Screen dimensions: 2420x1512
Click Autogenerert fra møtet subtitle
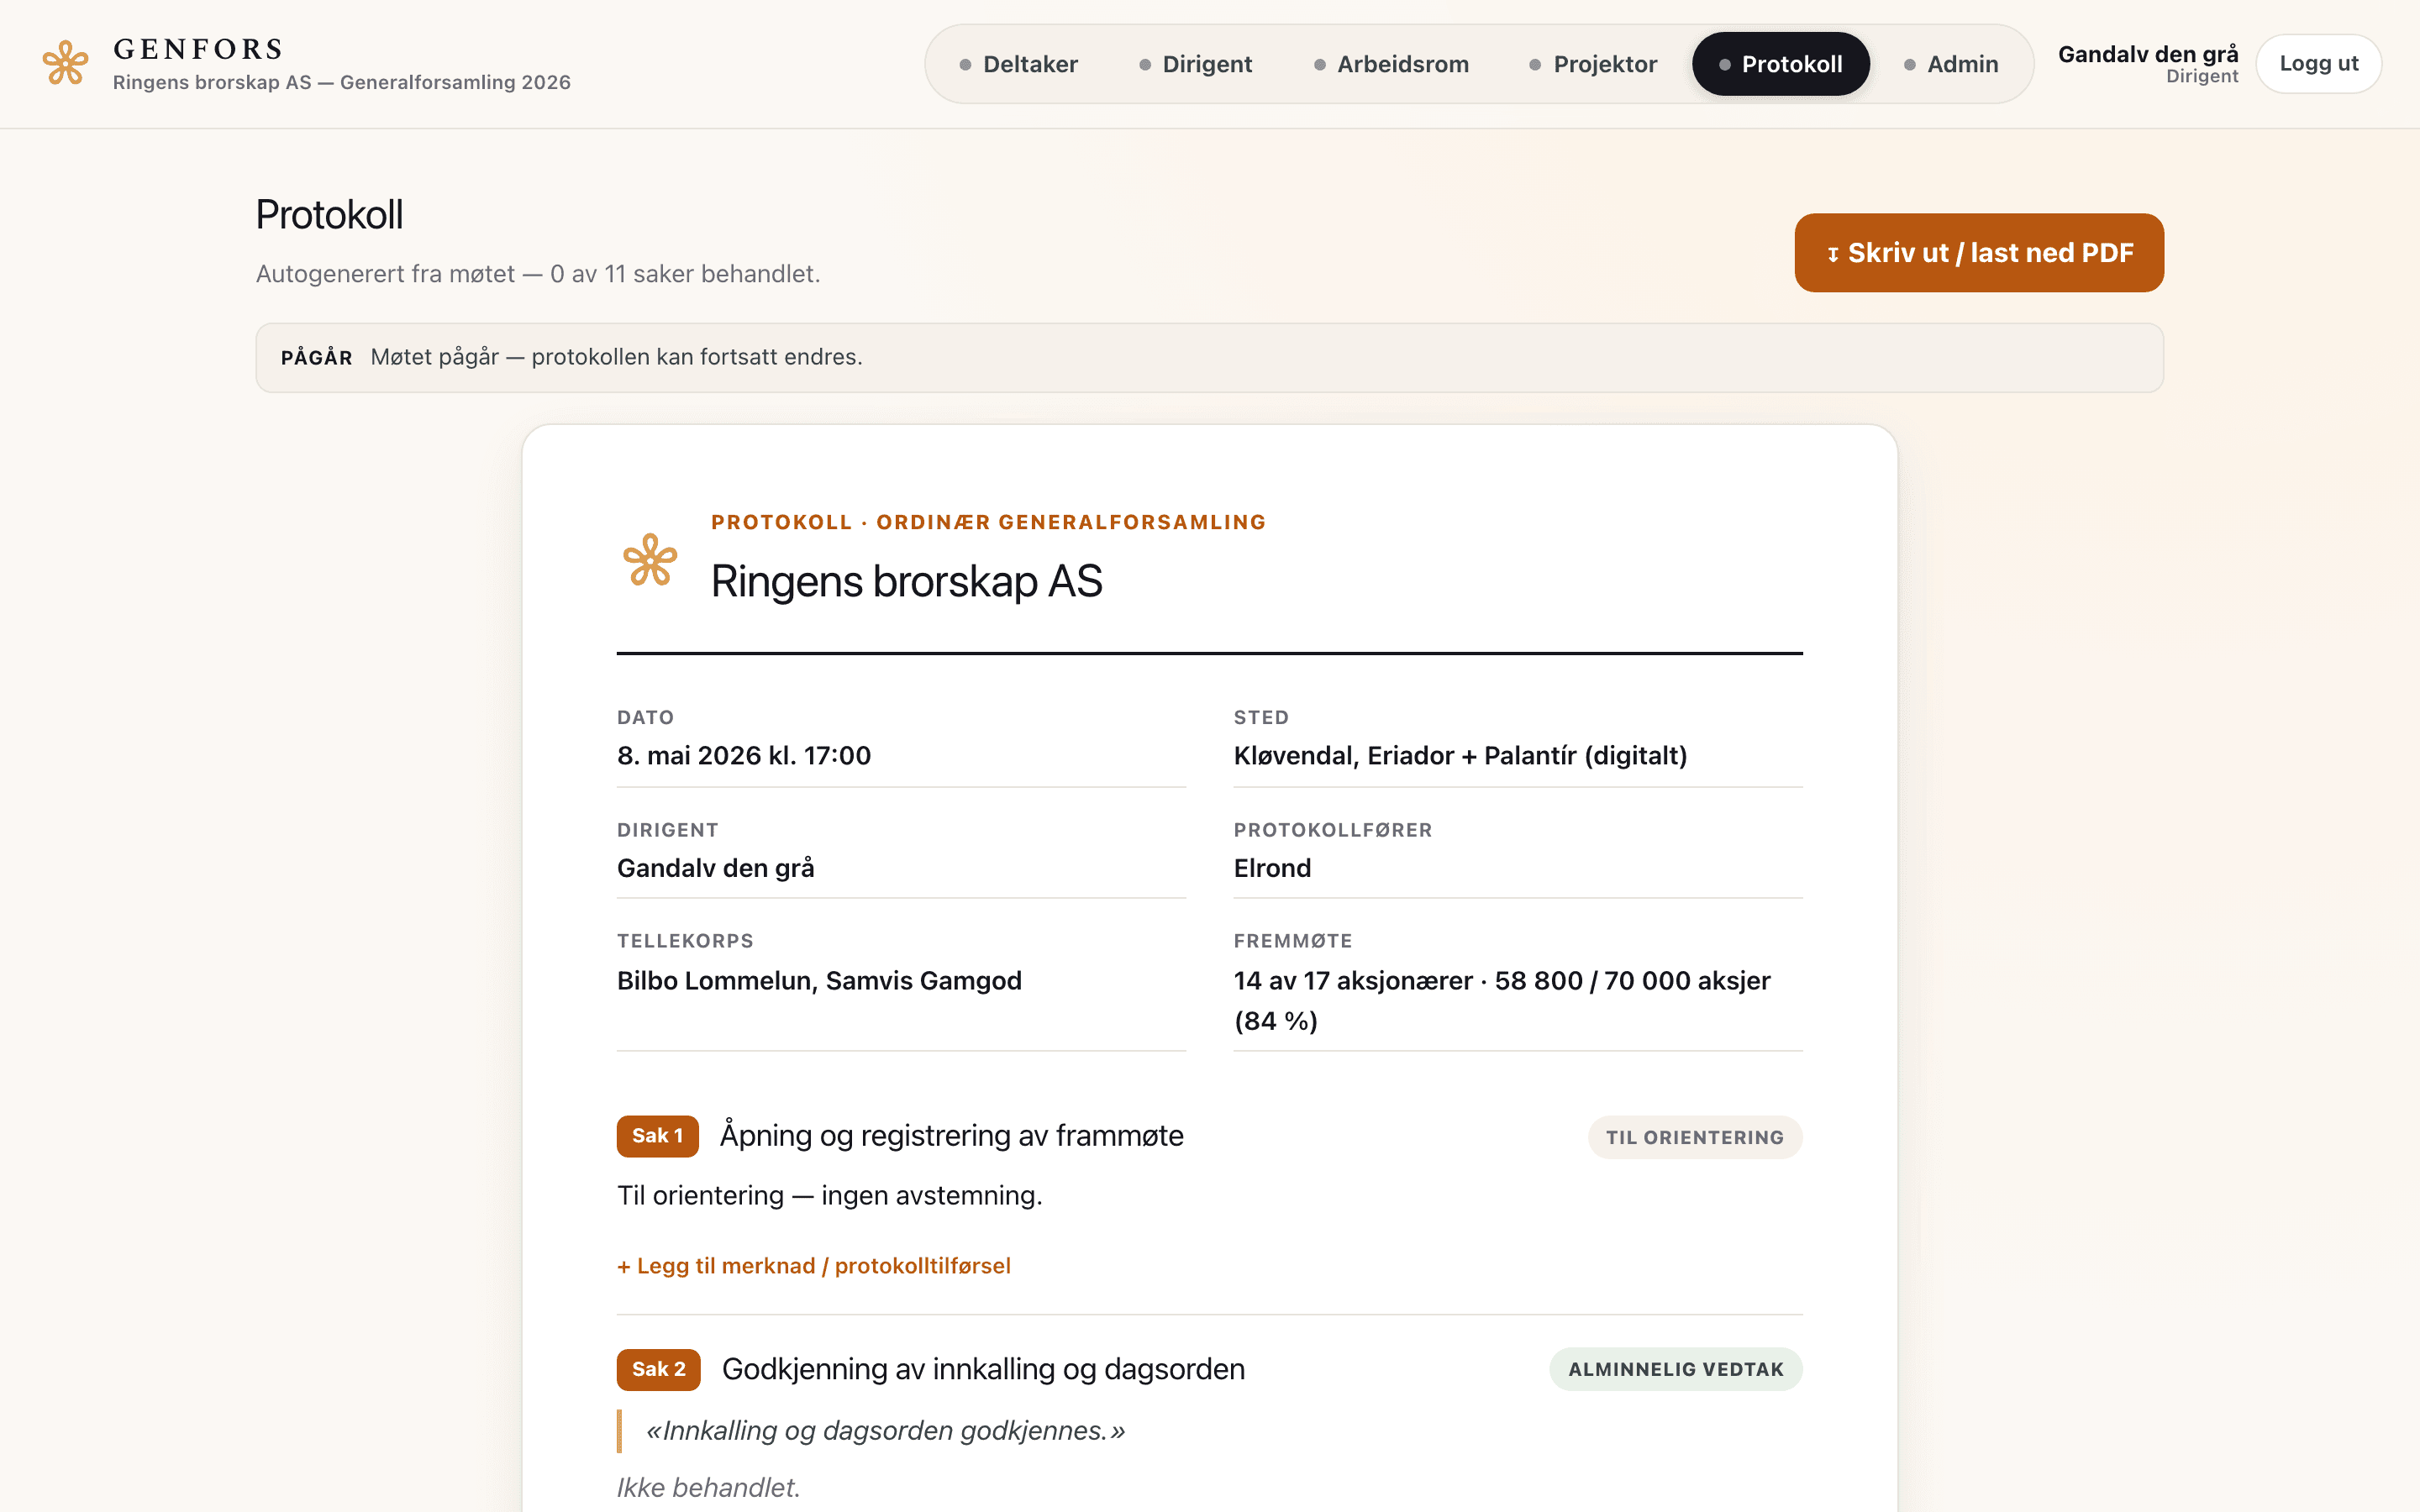538,274
